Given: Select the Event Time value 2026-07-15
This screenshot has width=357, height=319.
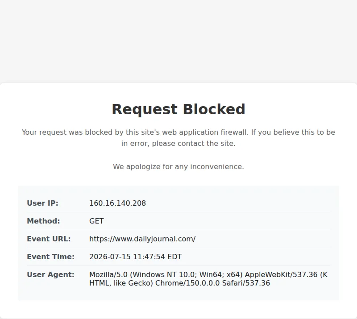Looking at the screenshot, I should [110, 257].
